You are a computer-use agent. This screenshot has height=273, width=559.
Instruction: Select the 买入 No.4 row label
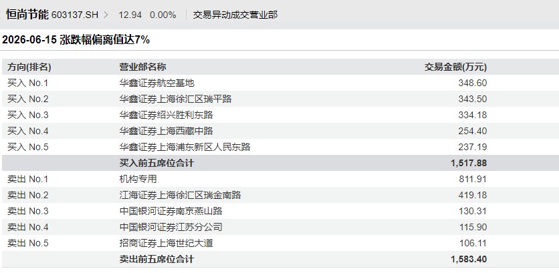point(28,131)
